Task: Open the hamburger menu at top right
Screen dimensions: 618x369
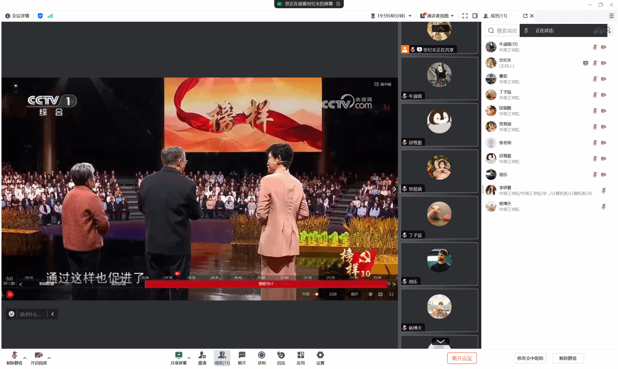Action: (611, 16)
